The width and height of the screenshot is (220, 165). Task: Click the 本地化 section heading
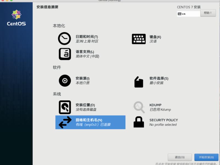tap(59, 26)
